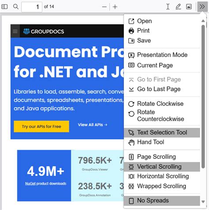Click the zoom in plus icon
The height and width of the screenshot is (210, 209).
(x=115, y=7)
